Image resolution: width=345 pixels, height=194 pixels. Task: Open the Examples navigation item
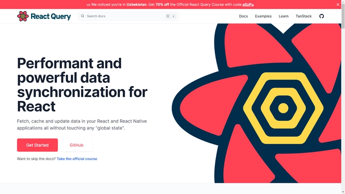(263, 16)
